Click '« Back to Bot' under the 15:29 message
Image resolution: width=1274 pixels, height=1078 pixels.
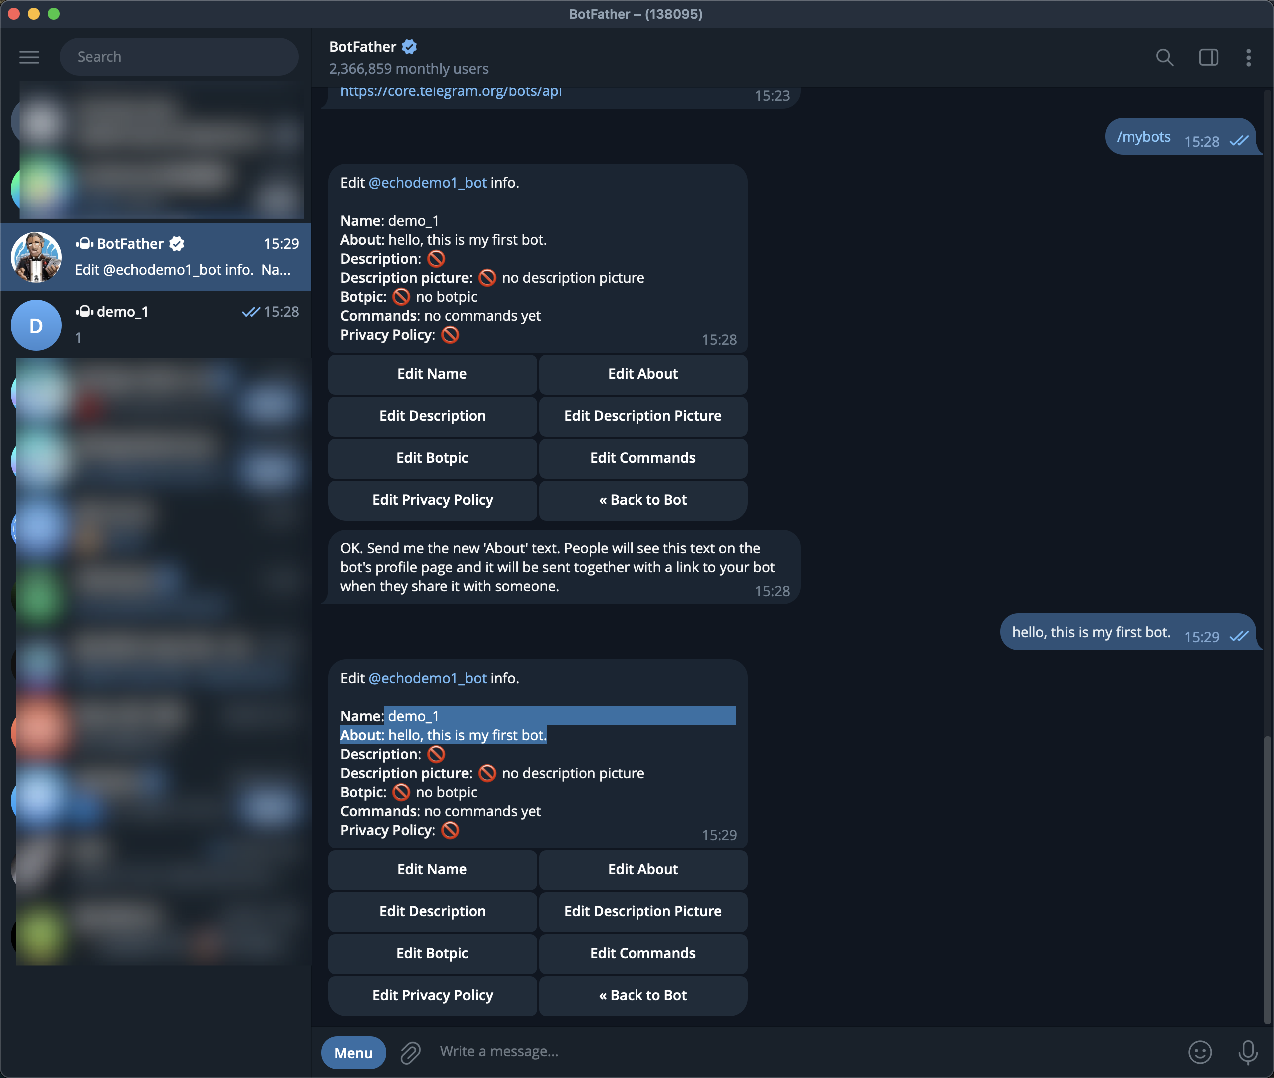[643, 996]
